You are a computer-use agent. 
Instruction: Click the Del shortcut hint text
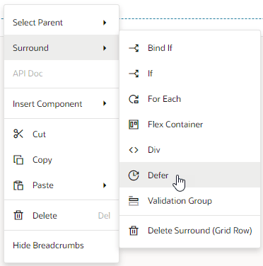[104, 216]
